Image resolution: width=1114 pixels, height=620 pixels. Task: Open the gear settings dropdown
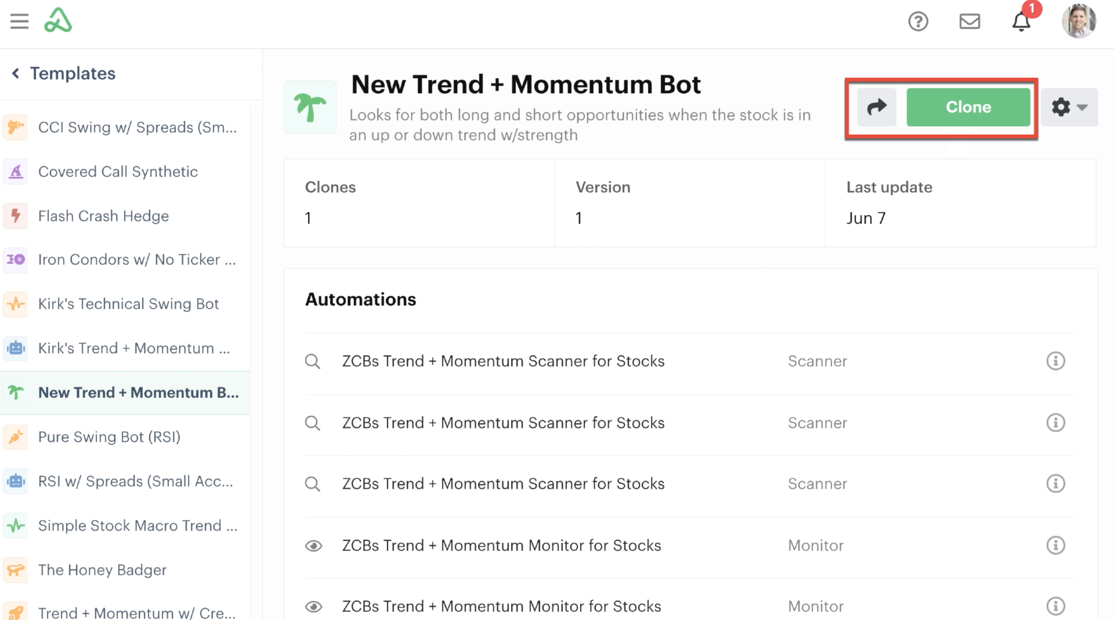click(1069, 107)
